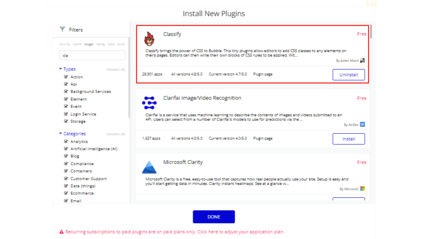Viewport: 425px width, 239px height.
Task: Toggle Background Services type checkbox
Action: coord(66,91)
